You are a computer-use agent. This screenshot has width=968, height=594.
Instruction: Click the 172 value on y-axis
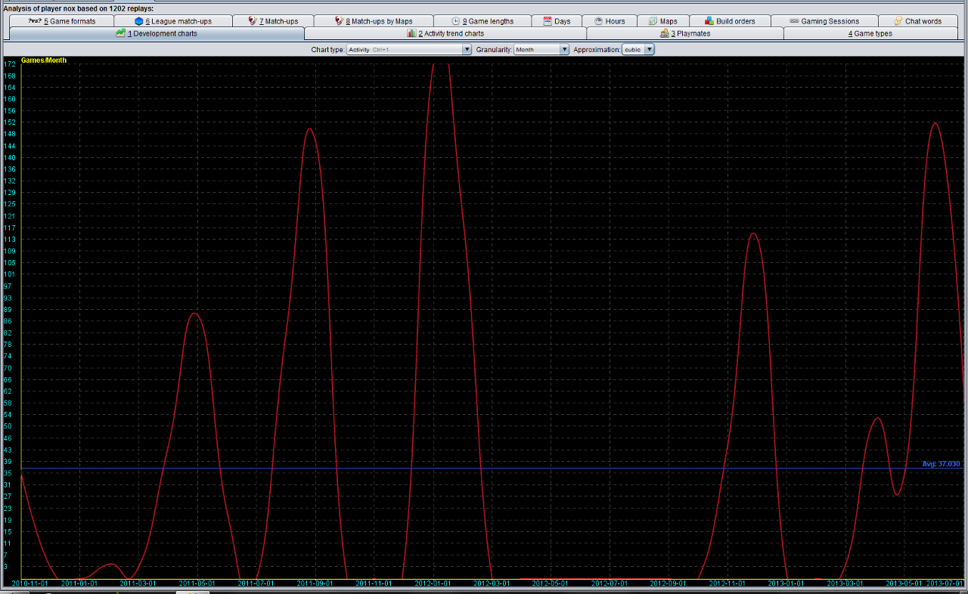(x=9, y=64)
